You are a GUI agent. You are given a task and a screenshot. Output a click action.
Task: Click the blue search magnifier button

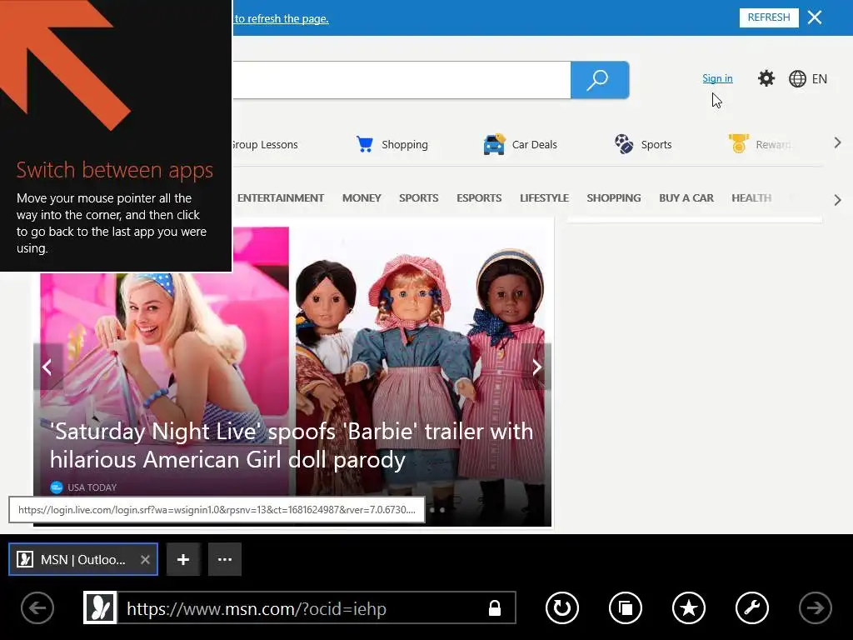point(600,80)
